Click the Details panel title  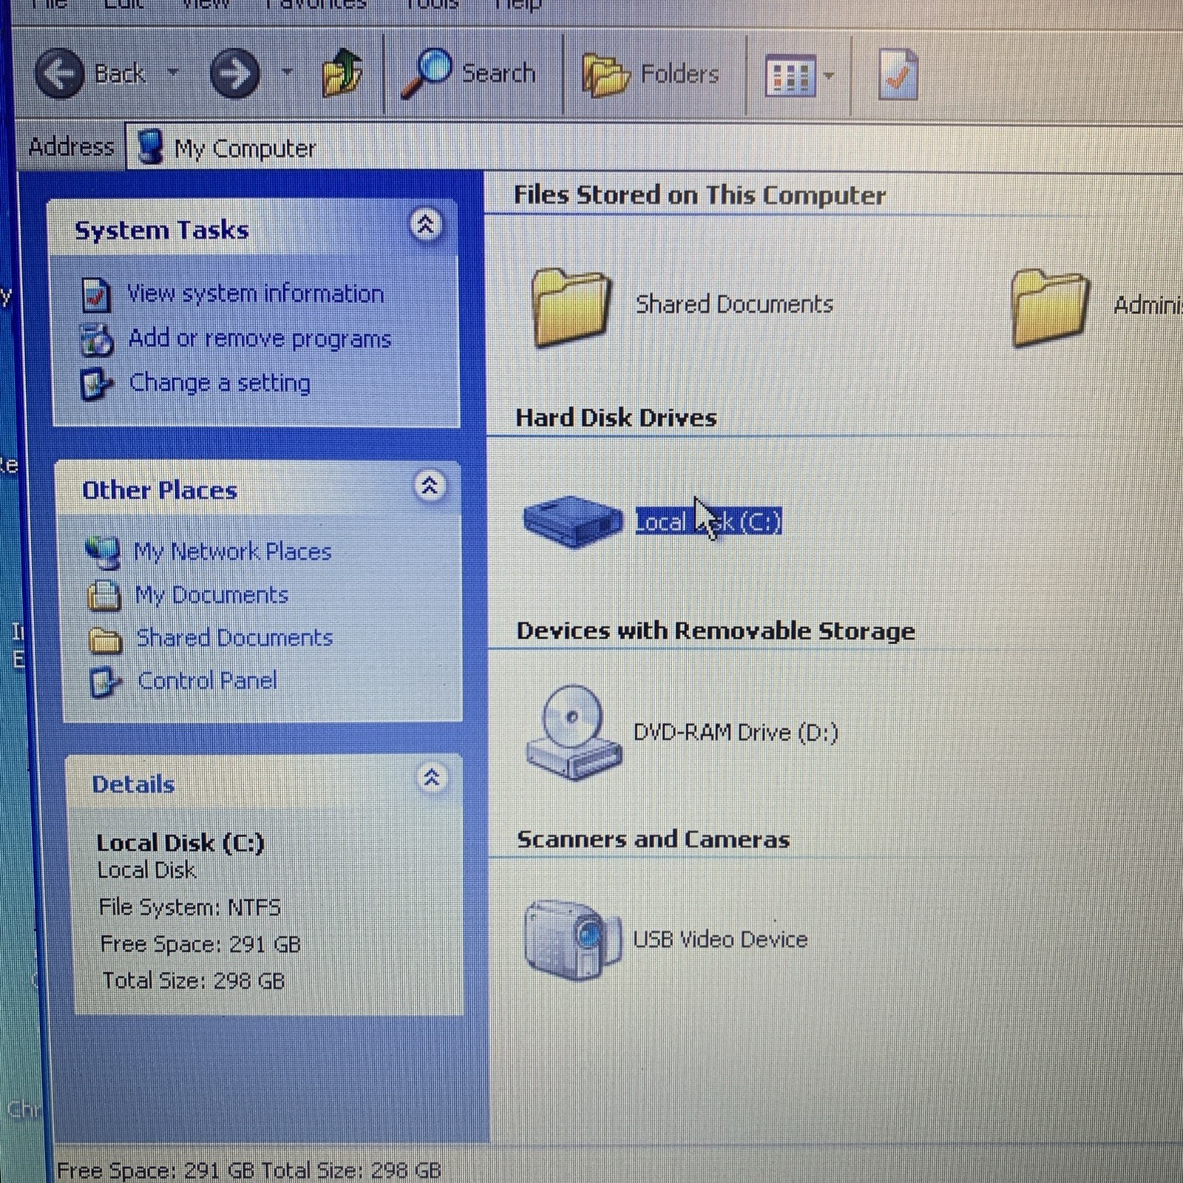[133, 784]
